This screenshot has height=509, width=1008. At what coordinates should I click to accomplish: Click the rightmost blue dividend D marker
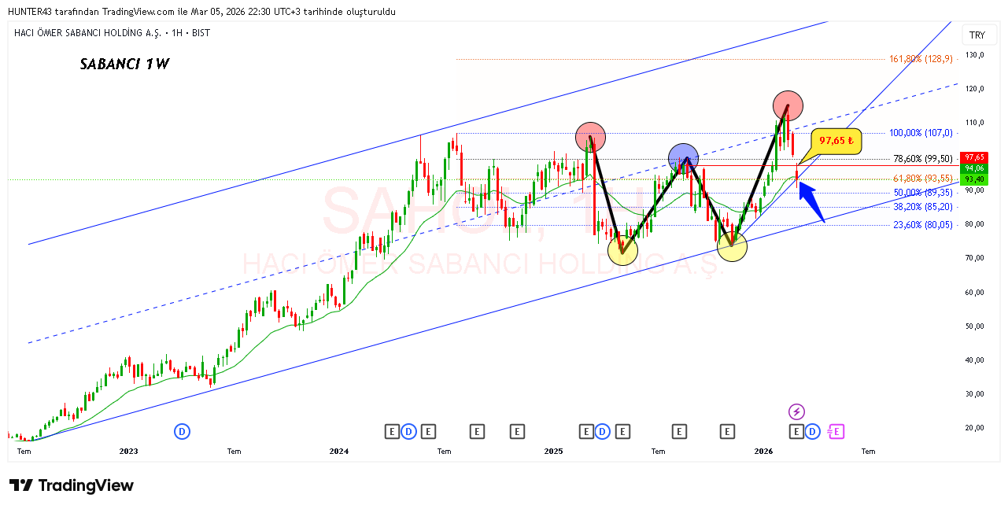[812, 431]
